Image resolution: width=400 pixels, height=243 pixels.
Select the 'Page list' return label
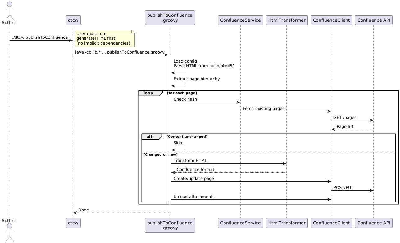click(x=345, y=127)
